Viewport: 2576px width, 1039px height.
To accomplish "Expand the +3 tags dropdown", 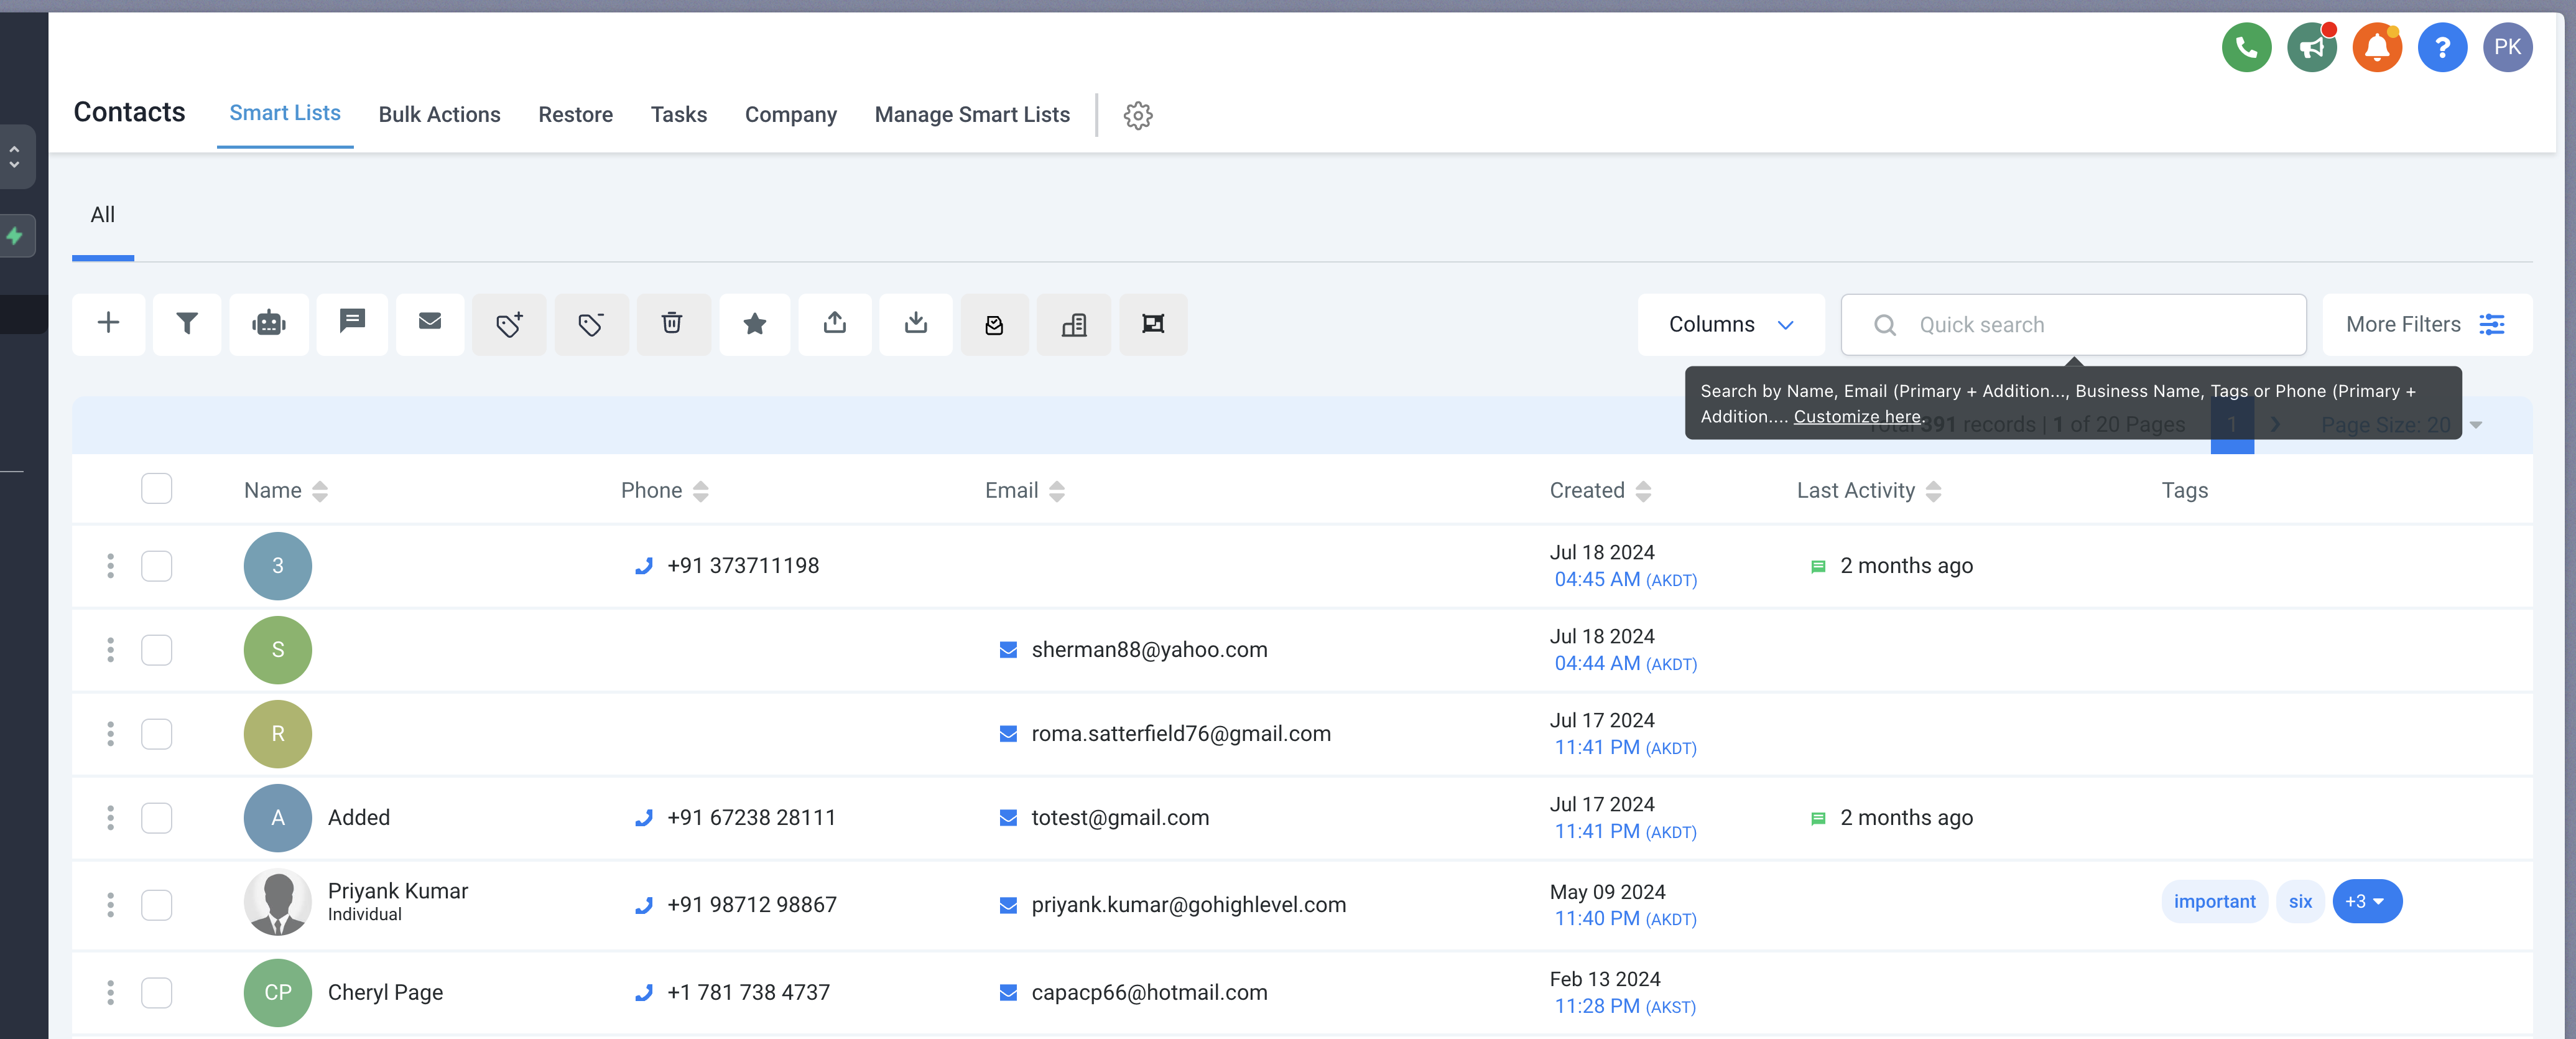I will click(x=2366, y=901).
